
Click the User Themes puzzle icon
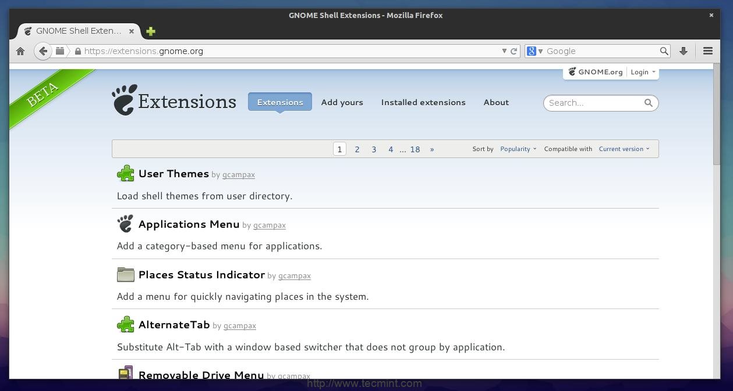tap(125, 174)
